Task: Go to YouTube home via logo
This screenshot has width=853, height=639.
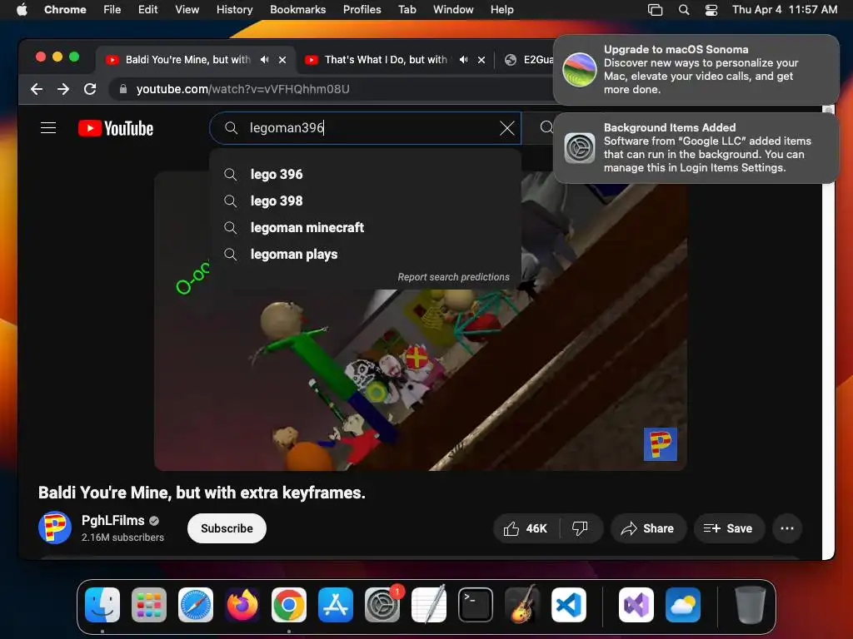Action: click(116, 128)
